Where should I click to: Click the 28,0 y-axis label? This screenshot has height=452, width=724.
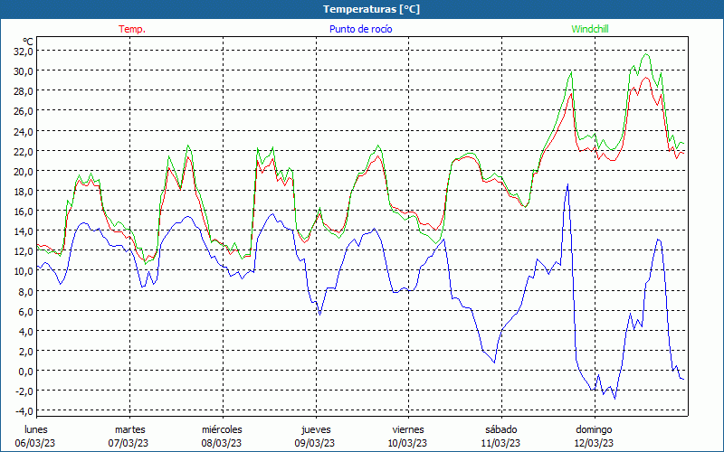[24, 91]
